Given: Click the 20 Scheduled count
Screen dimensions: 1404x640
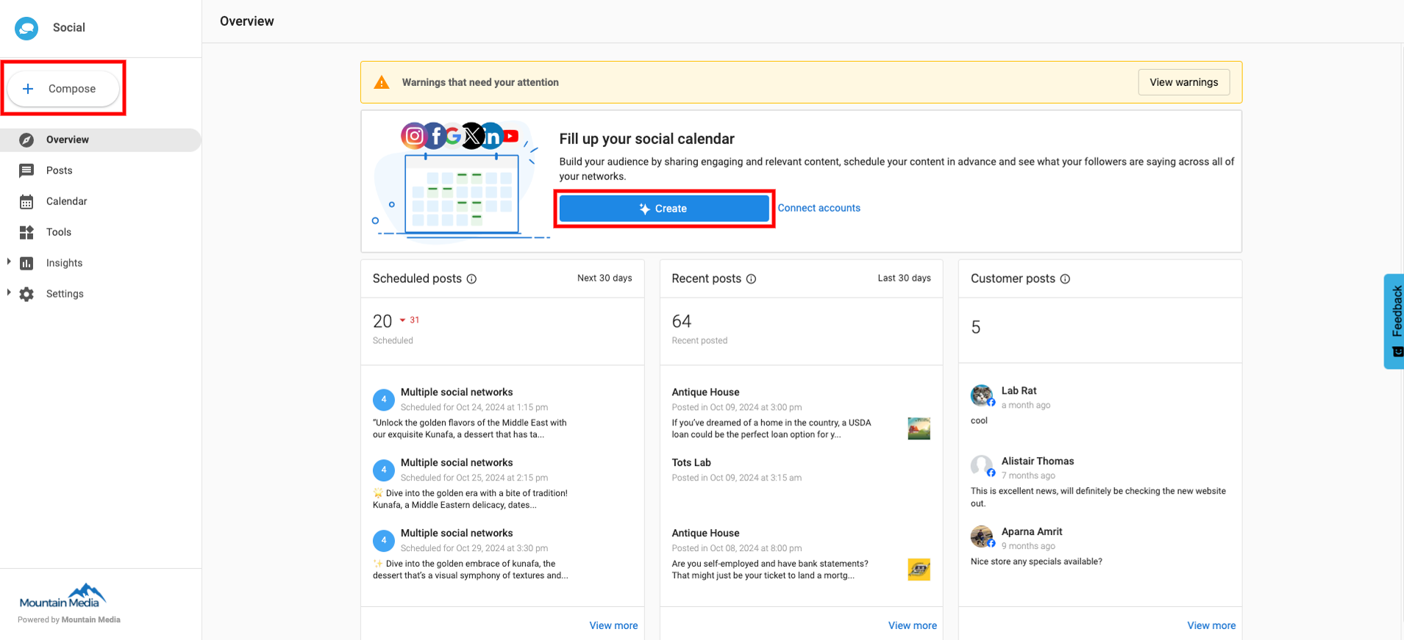Looking at the screenshot, I should tap(382, 321).
